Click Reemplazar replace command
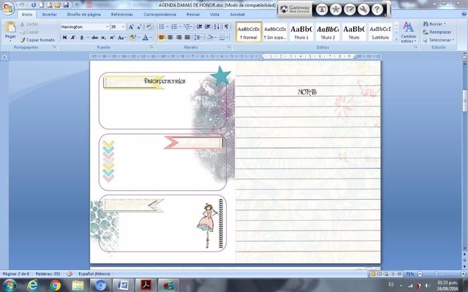 437,32
